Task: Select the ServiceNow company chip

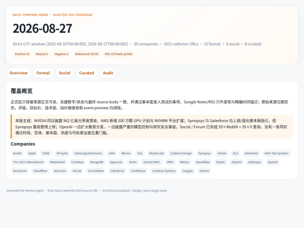Action: tap(96, 171)
